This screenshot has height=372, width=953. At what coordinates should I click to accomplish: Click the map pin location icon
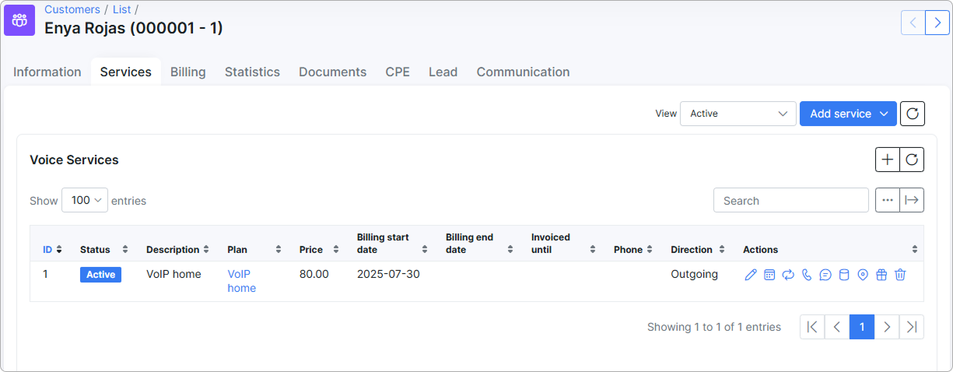click(862, 275)
